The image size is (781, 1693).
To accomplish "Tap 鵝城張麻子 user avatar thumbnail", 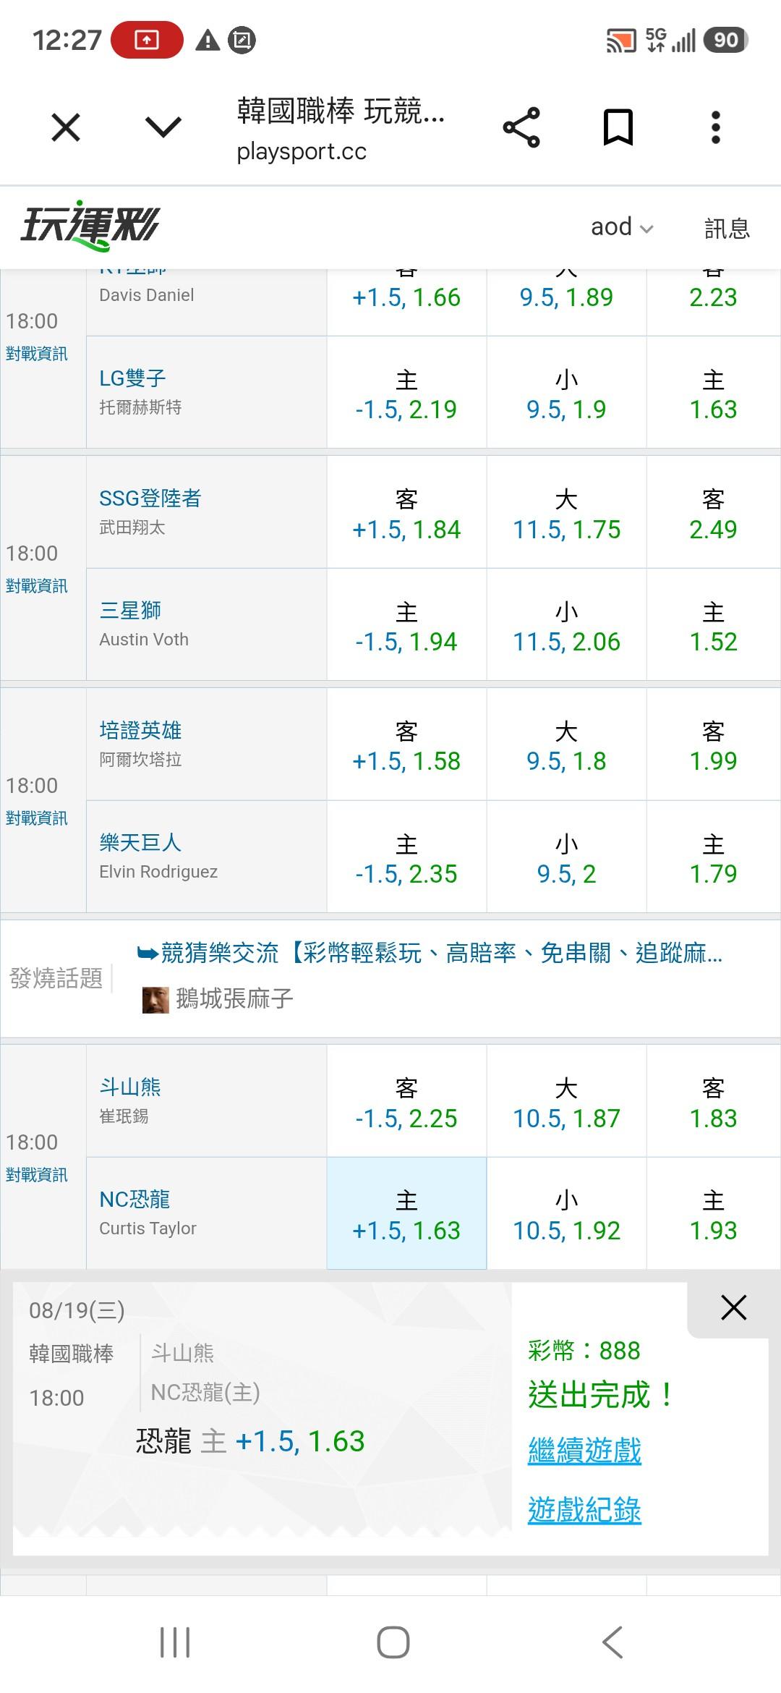I will pyautogui.click(x=155, y=999).
